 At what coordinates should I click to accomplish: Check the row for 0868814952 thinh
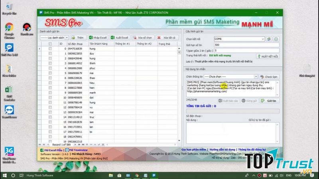(x=50, y=63)
